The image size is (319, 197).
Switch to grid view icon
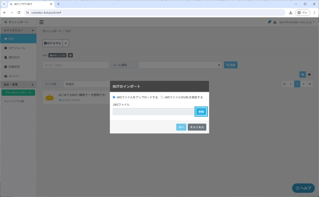pos(302,74)
